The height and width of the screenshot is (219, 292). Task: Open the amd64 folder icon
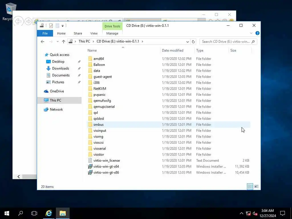point(90,59)
